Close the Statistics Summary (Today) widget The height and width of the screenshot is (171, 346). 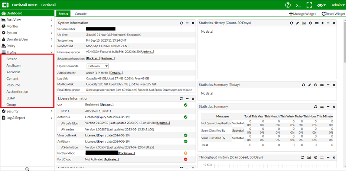(x=334, y=85)
